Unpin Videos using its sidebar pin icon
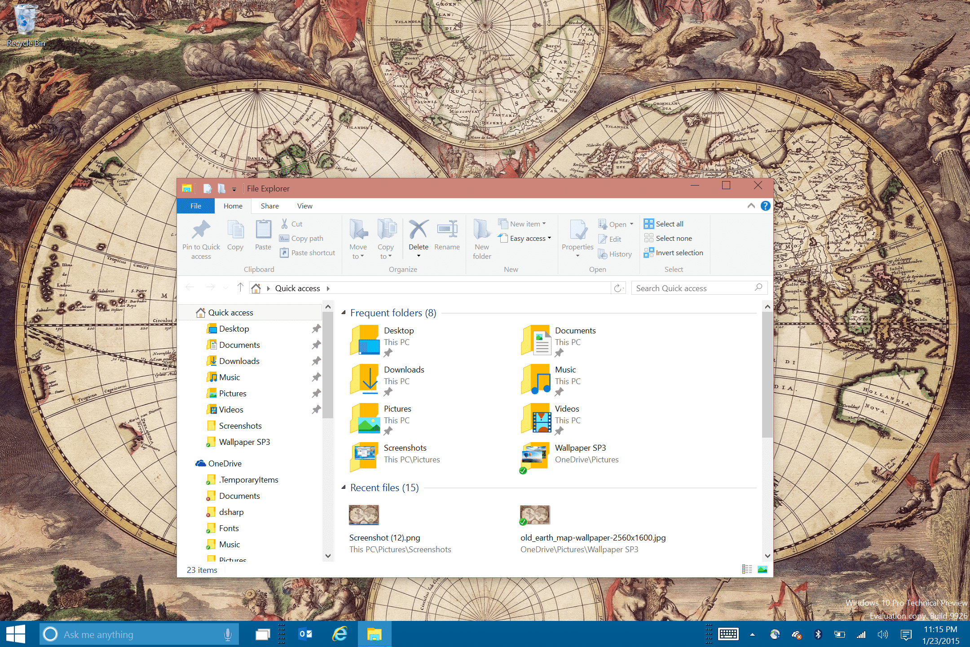 tap(316, 410)
